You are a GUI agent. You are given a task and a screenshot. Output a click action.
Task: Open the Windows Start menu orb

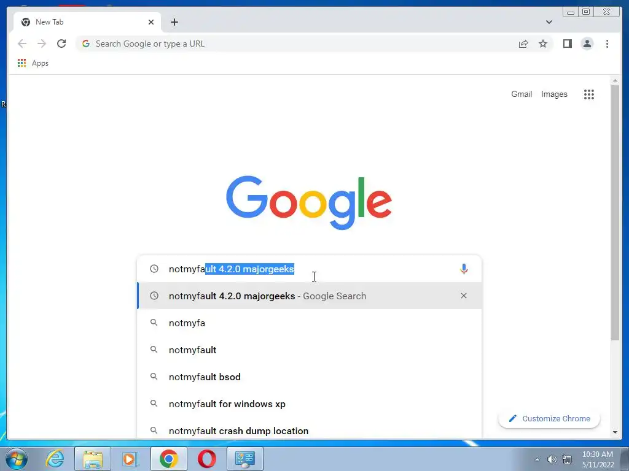pyautogui.click(x=17, y=459)
